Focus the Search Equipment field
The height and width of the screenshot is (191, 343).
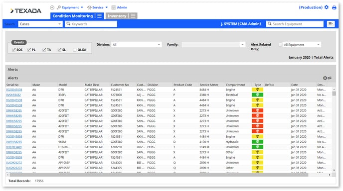tap(295, 24)
